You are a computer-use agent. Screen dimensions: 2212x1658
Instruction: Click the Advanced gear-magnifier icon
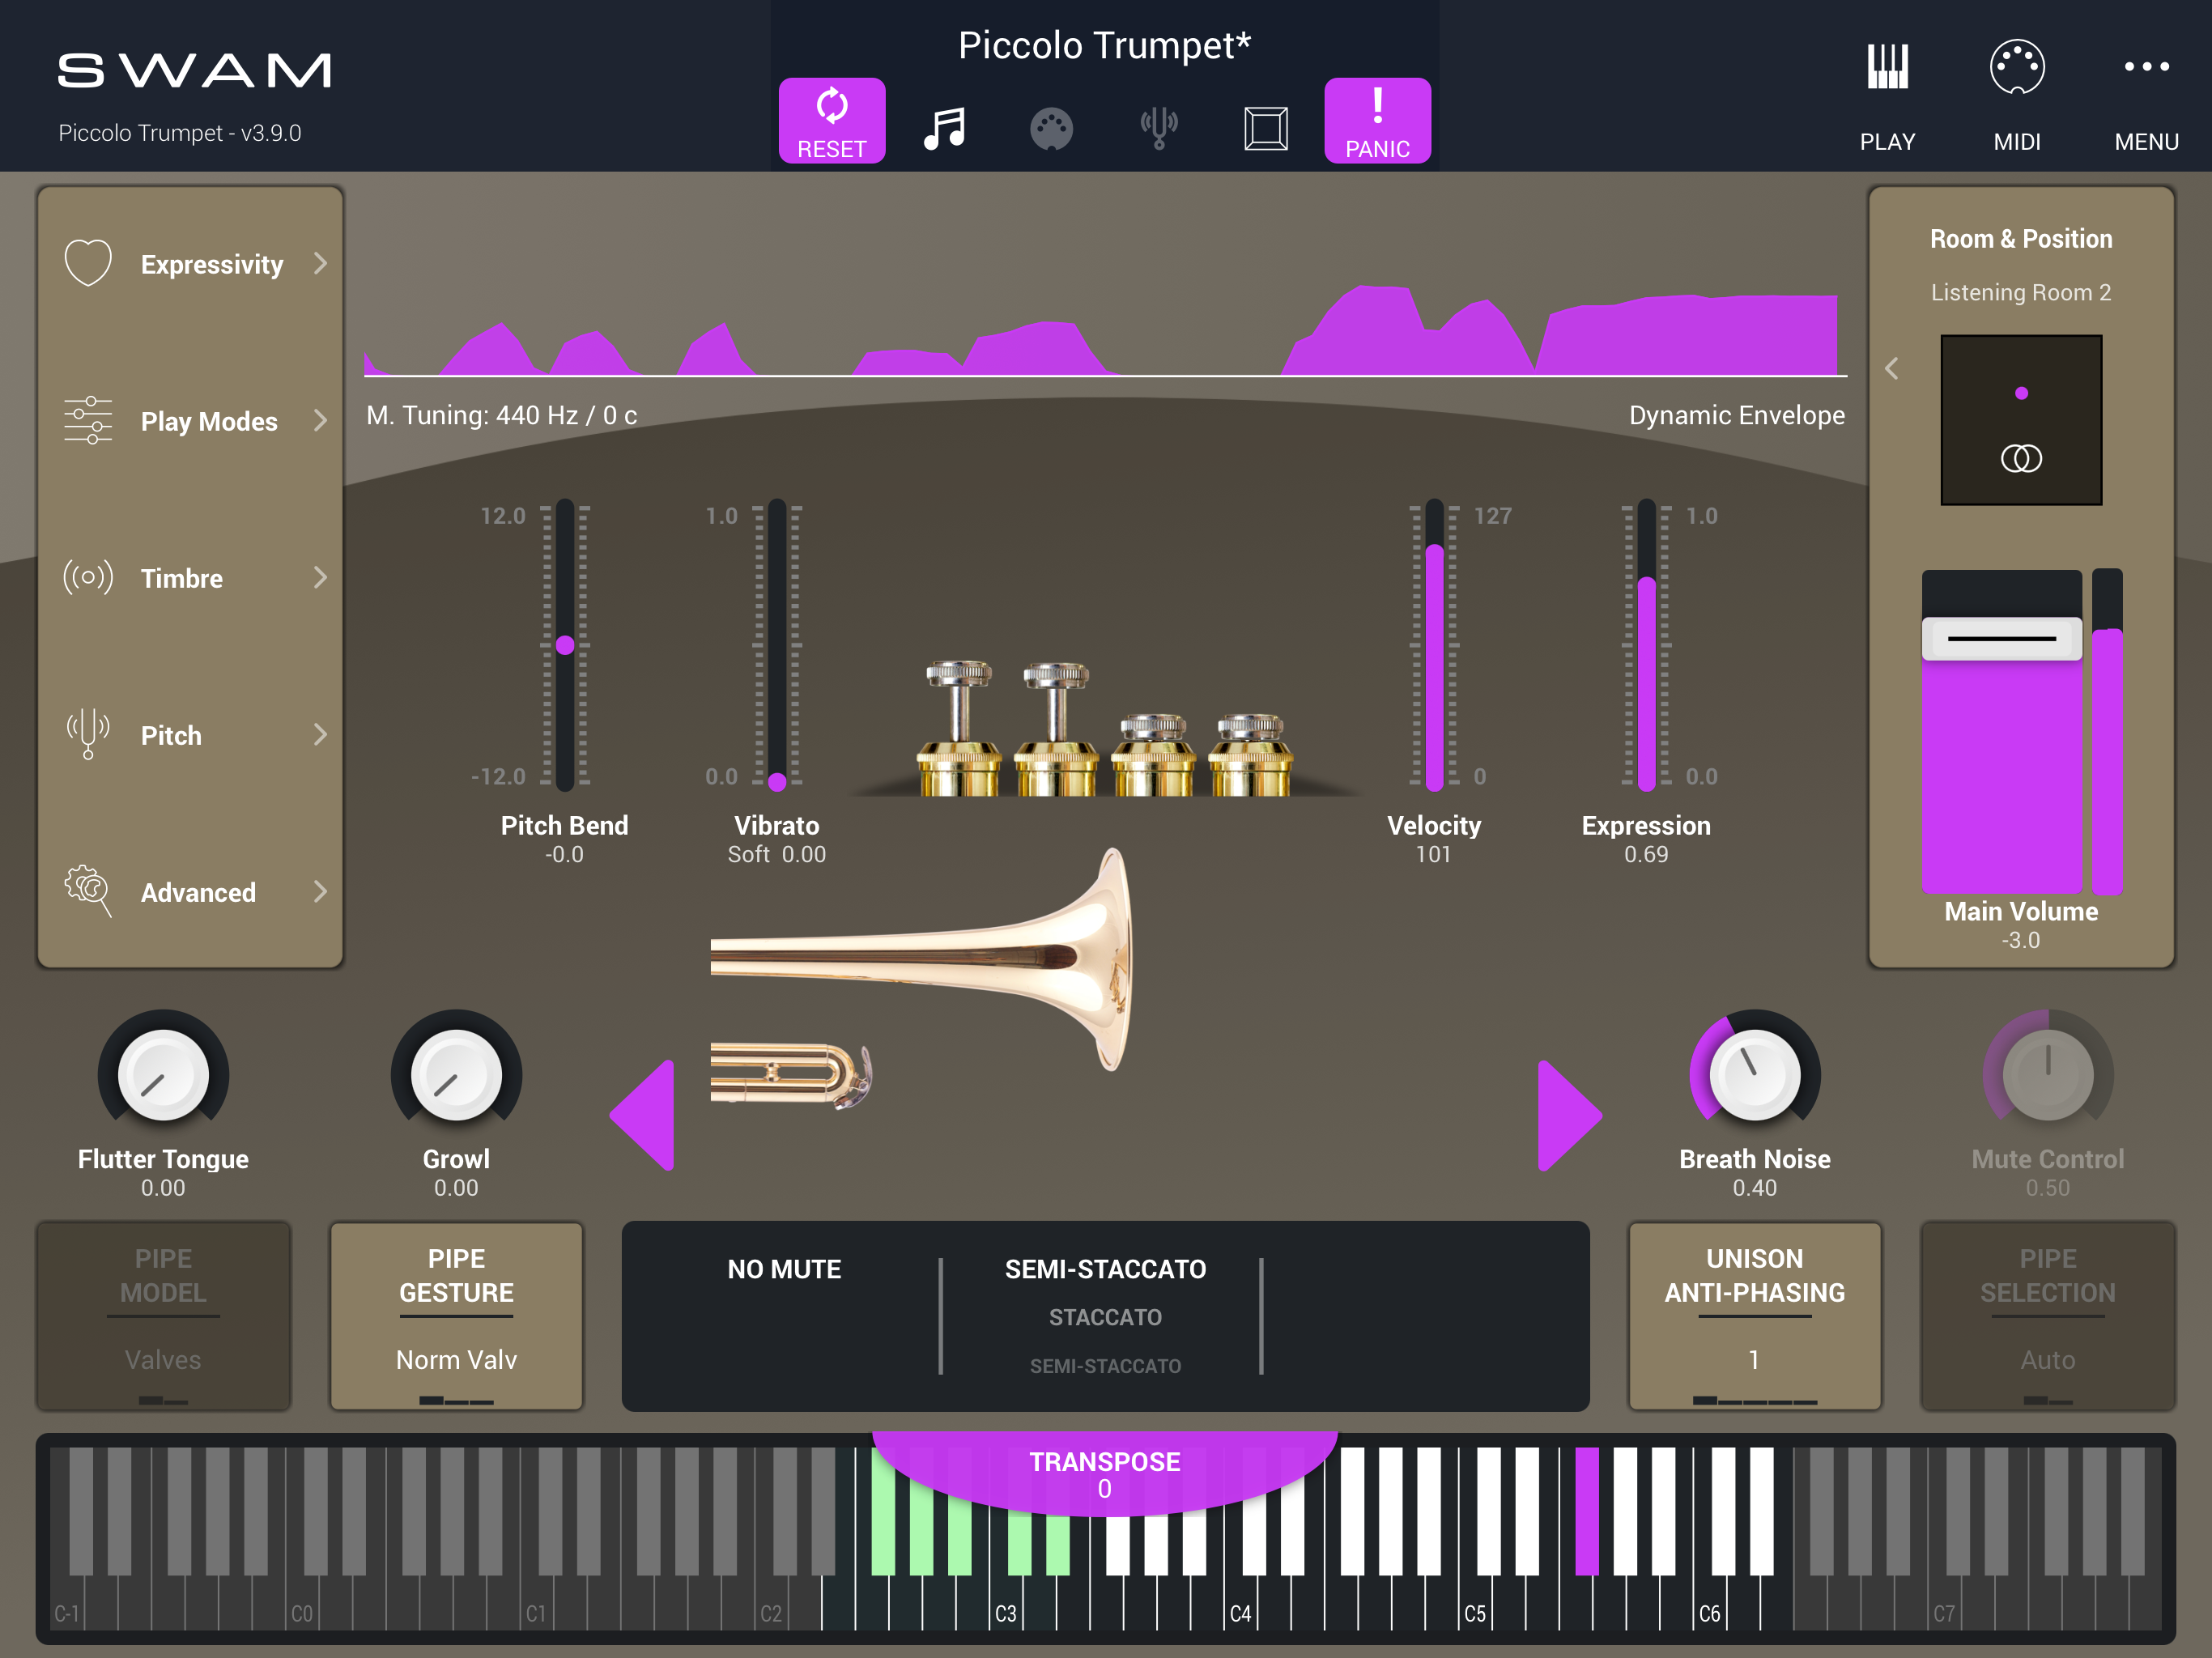coord(88,891)
